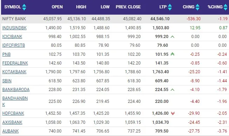
Task: Open the SBIN stock link
Action: click(7, 81)
